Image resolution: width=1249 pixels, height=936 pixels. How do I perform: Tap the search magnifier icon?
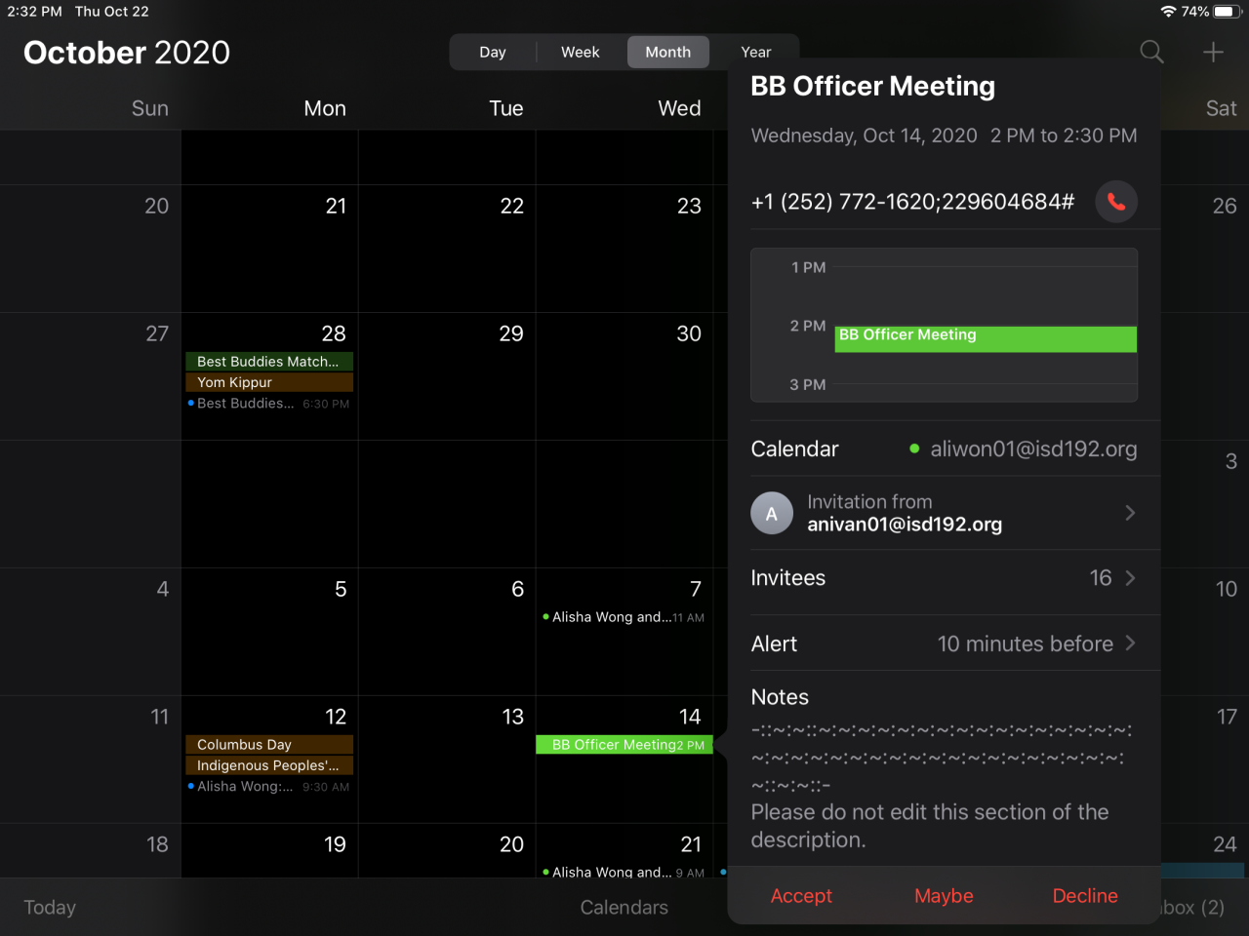1151,53
